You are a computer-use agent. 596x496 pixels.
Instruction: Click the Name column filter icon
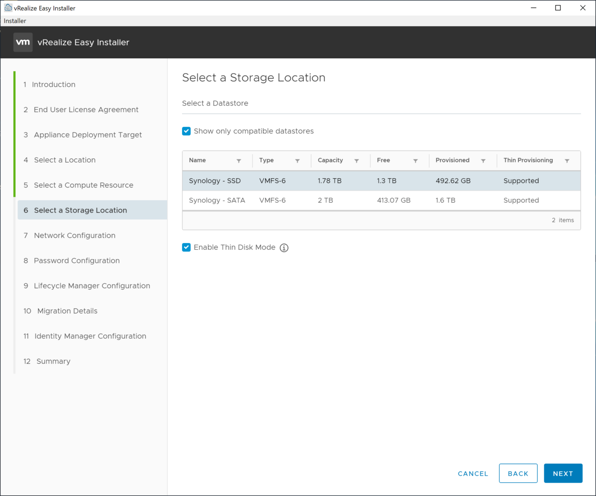238,161
